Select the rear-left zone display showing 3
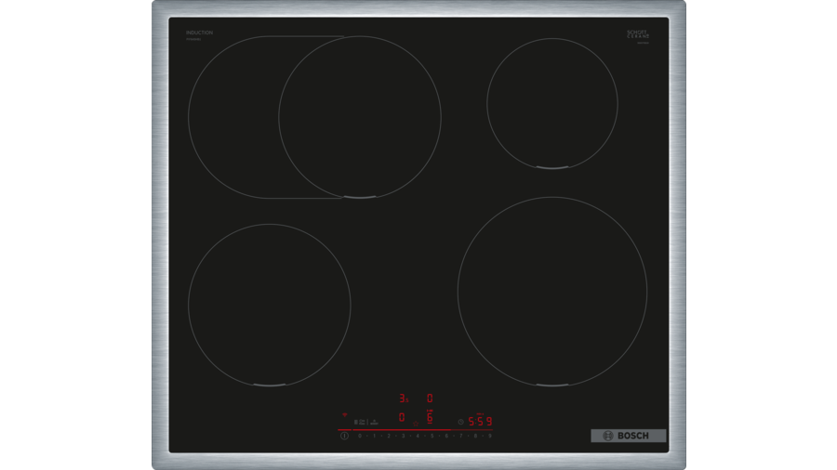This screenshot has width=837, height=470. (402, 398)
